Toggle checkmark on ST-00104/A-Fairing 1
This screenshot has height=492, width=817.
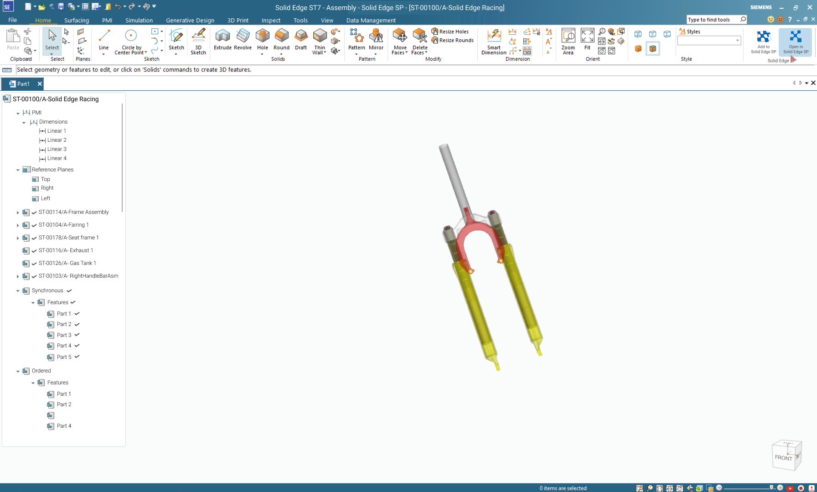tap(34, 225)
